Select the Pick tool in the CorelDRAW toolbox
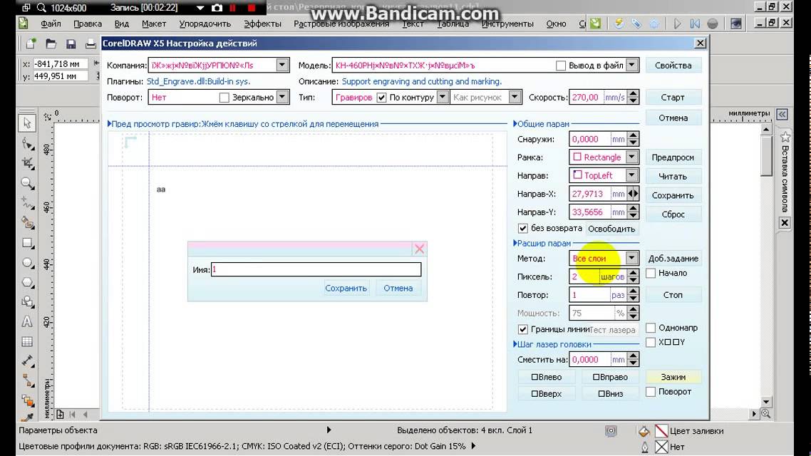The height and width of the screenshot is (456, 811). point(27,123)
